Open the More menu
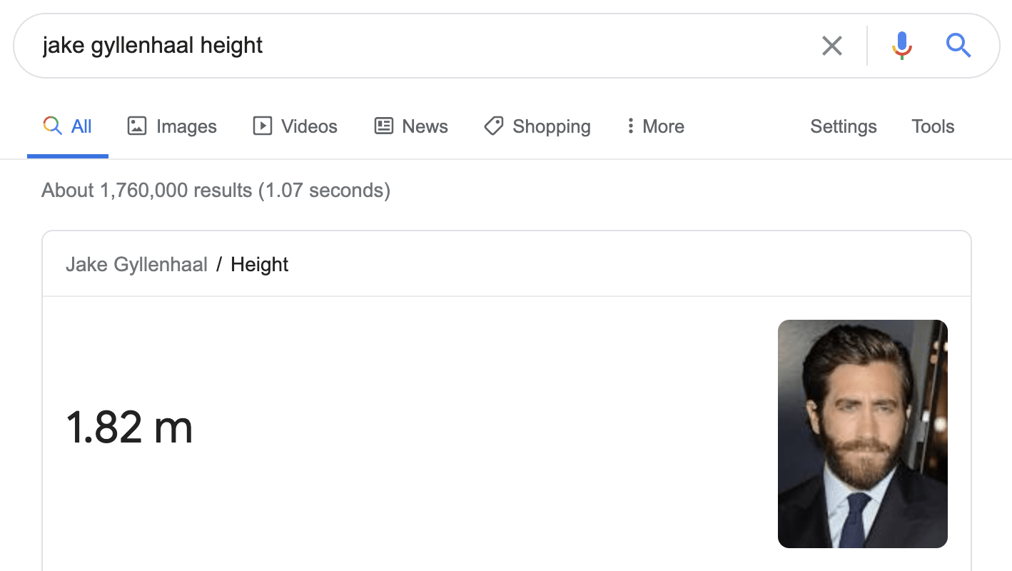The width and height of the screenshot is (1012, 571). coord(654,126)
